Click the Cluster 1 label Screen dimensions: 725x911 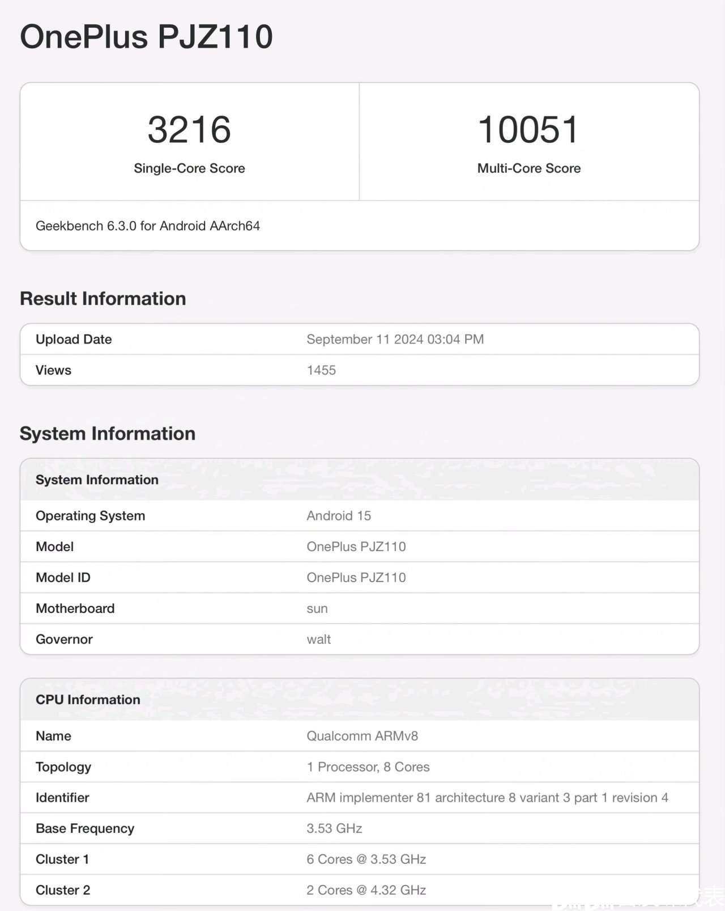click(x=62, y=859)
